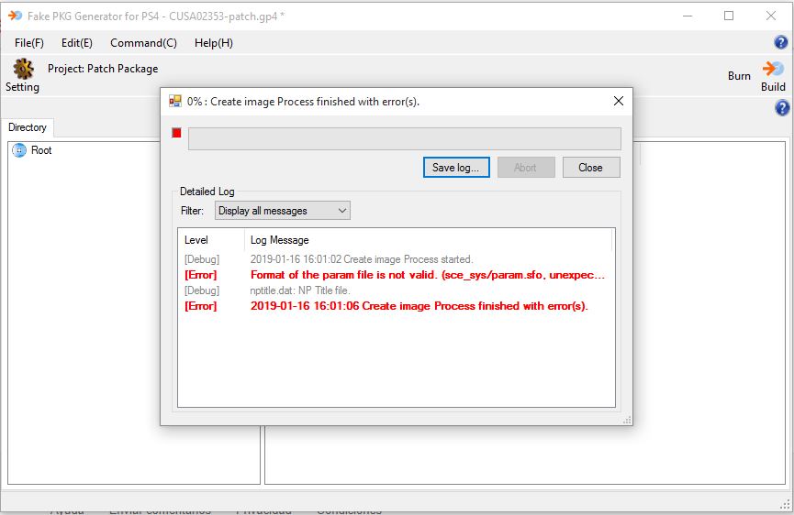Select the Process finished with error(s) row
The image size is (794, 515).
(x=396, y=306)
